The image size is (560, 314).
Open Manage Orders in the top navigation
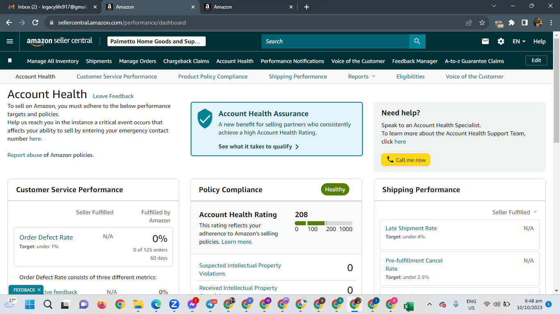[x=138, y=61]
